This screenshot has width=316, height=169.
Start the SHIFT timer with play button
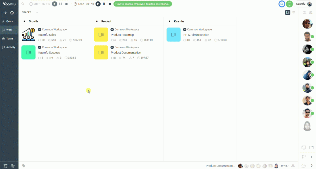point(55,4)
